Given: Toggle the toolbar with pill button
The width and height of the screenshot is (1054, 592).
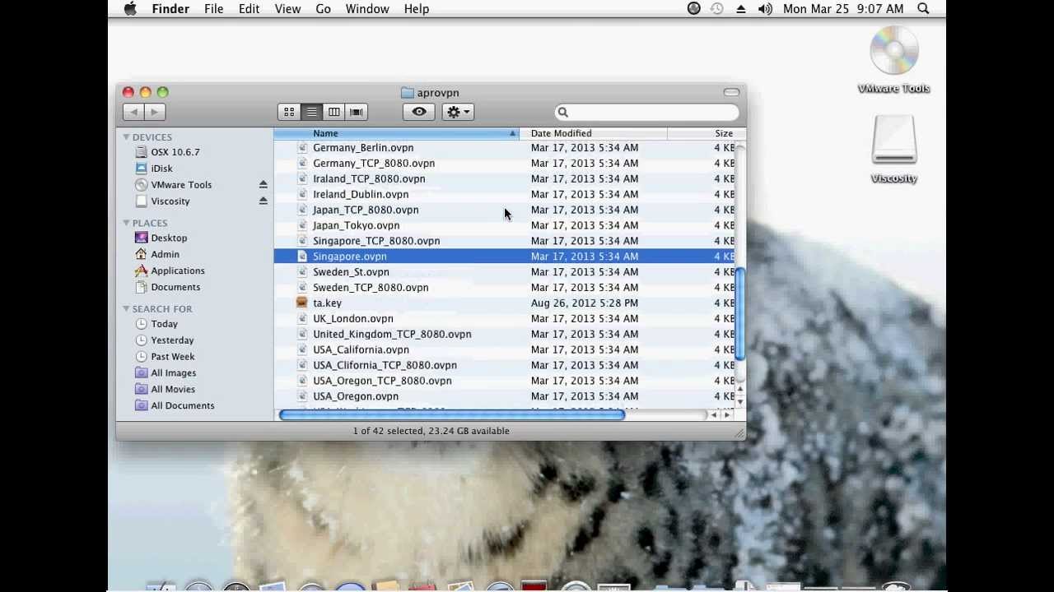Looking at the screenshot, I should pyautogui.click(x=731, y=92).
